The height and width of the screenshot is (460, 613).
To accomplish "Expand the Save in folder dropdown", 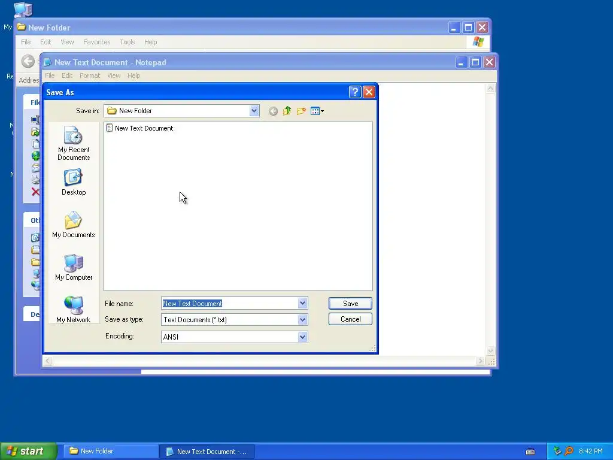I will (254, 111).
